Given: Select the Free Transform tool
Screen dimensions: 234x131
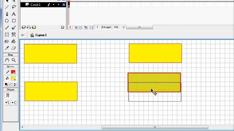Looking at the screenshot, I should (x=7, y=35).
